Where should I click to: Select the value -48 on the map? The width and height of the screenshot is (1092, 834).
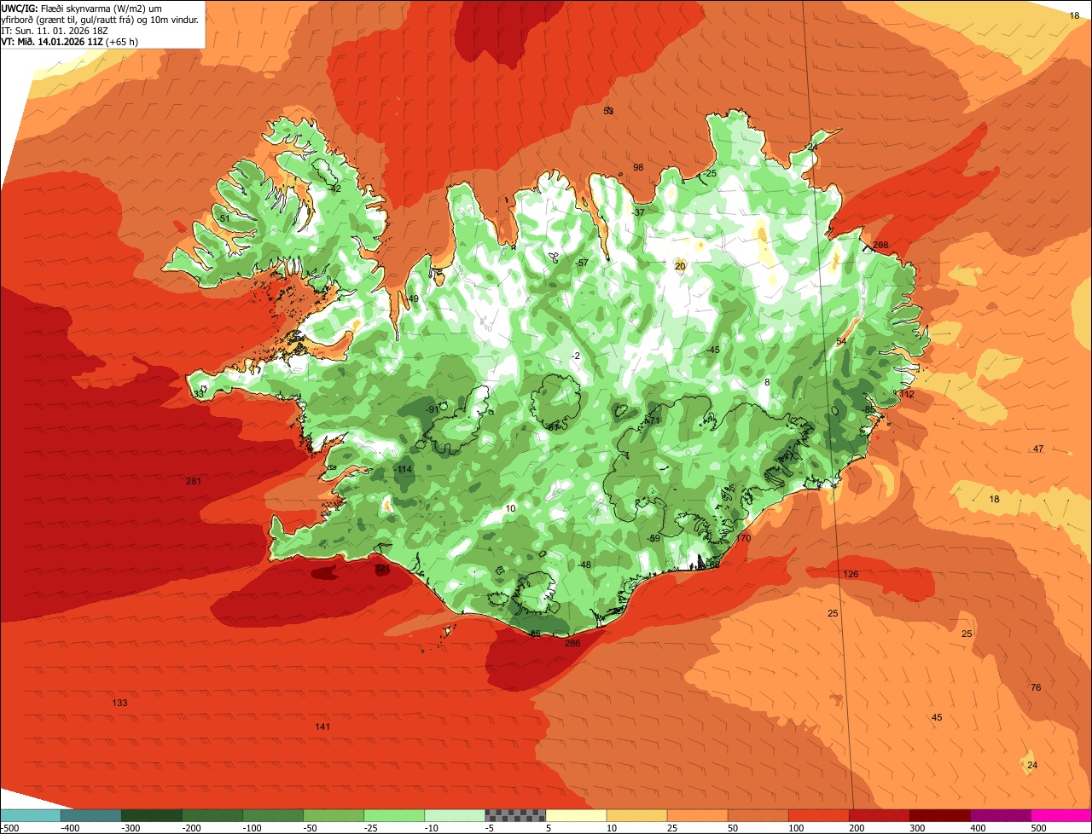coord(584,565)
